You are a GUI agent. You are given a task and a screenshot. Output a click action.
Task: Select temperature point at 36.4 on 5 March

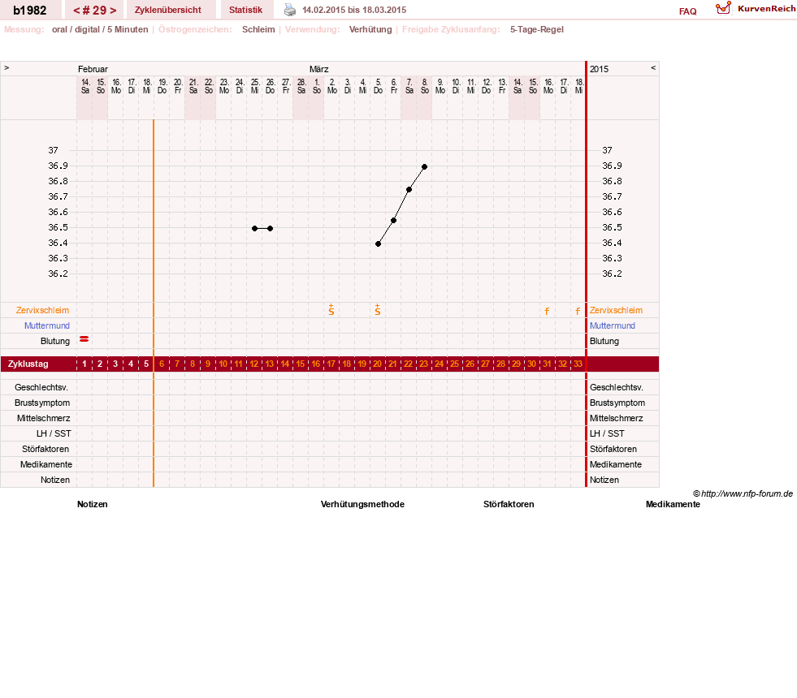pyautogui.click(x=378, y=243)
